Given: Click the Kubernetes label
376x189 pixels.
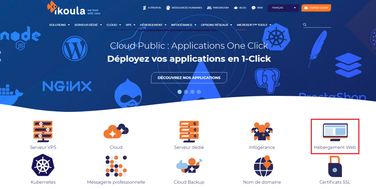Looking at the screenshot, I should tap(43, 182).
